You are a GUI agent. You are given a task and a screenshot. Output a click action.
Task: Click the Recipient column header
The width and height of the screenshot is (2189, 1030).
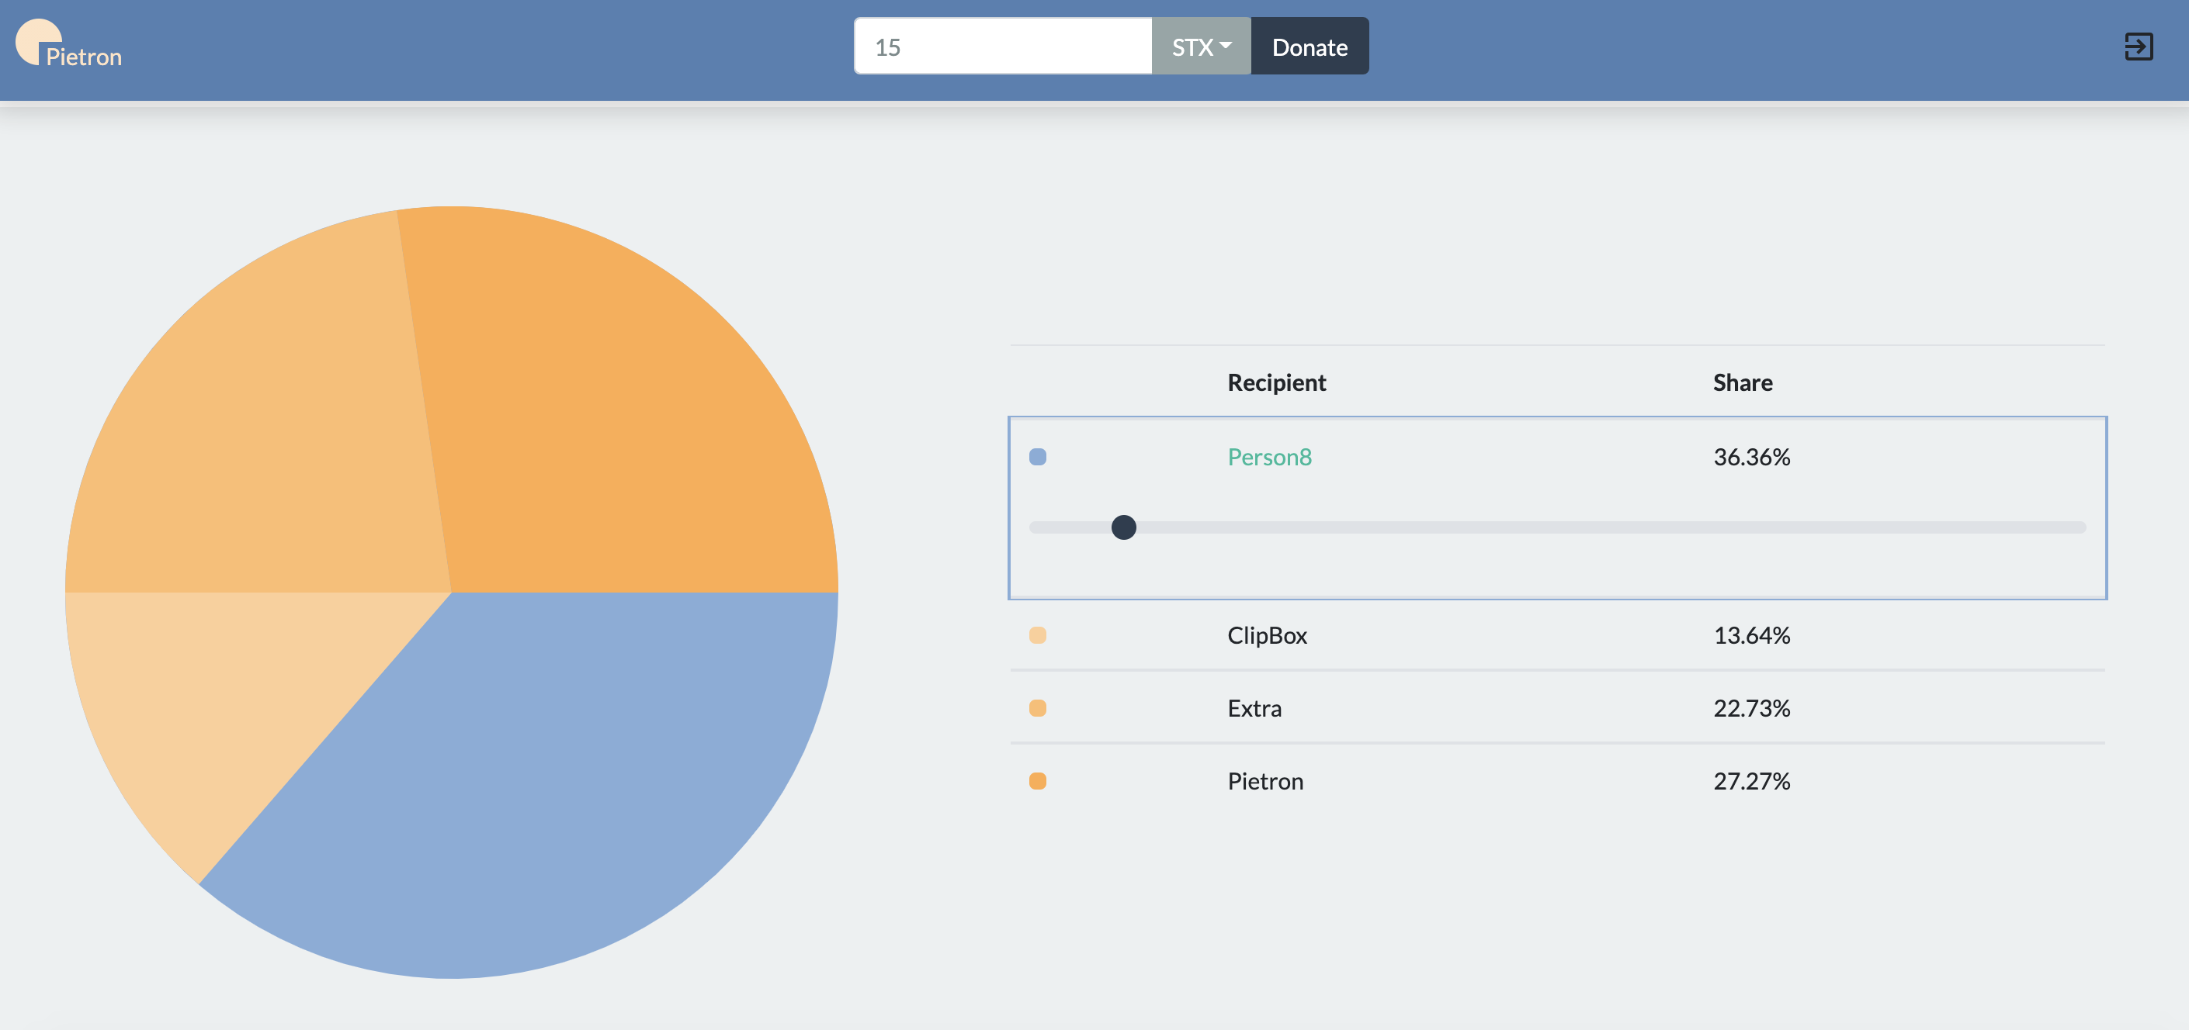[x=1276, y=383]
